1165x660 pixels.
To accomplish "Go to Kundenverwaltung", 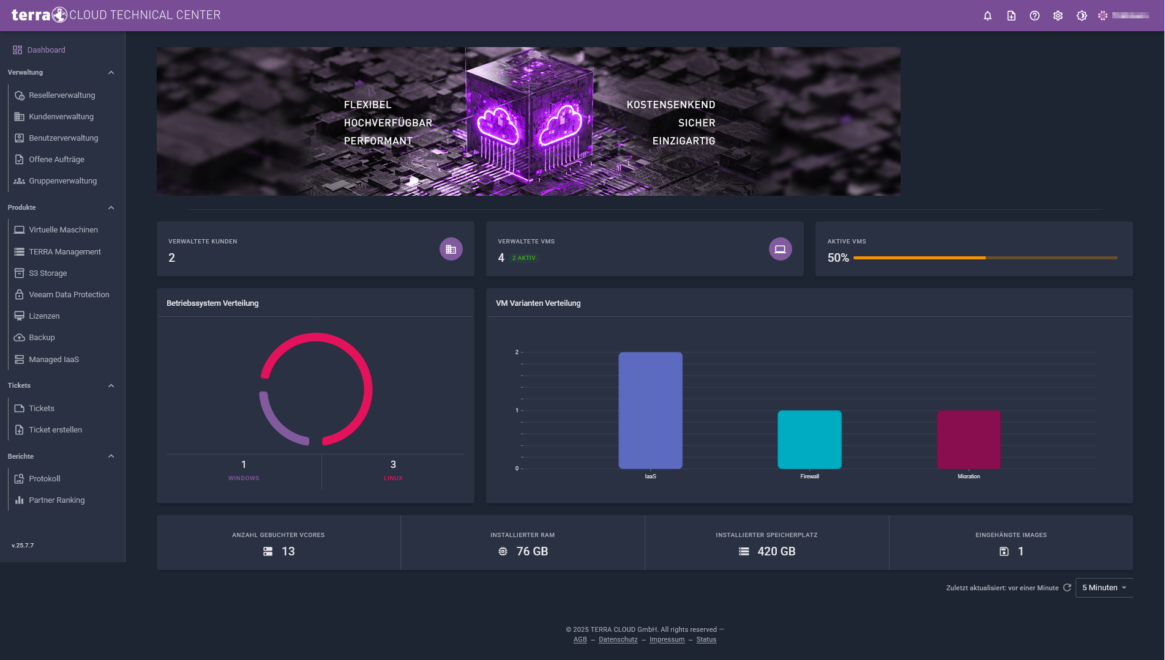I will click(x=61, y=117).
